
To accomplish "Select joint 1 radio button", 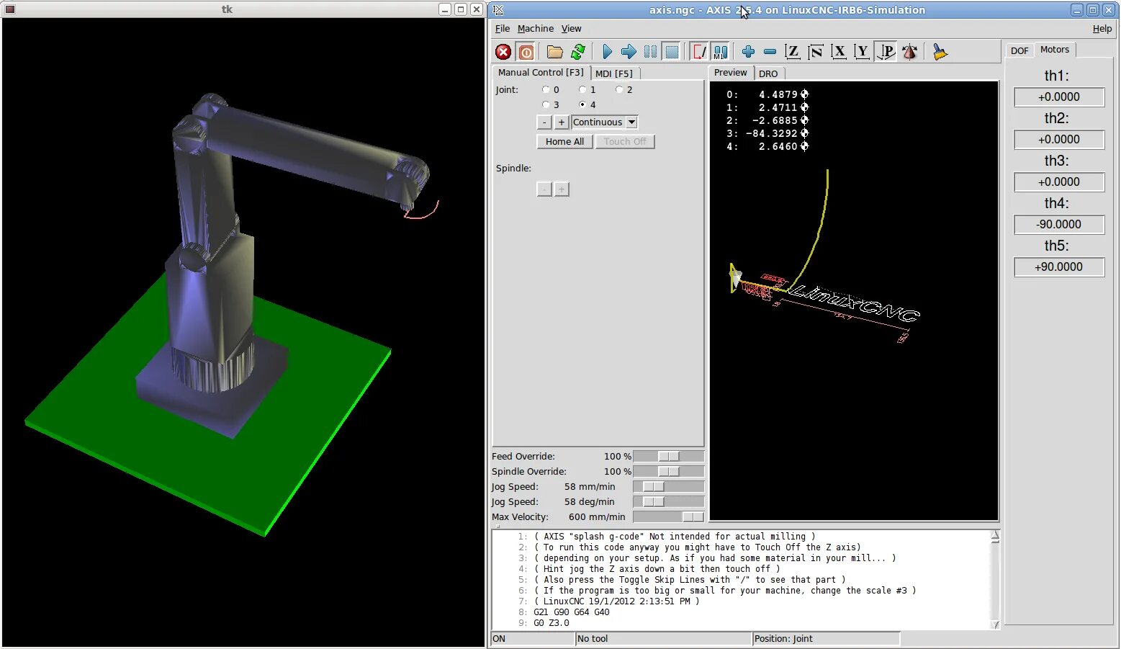I will (x=582, y=90).
